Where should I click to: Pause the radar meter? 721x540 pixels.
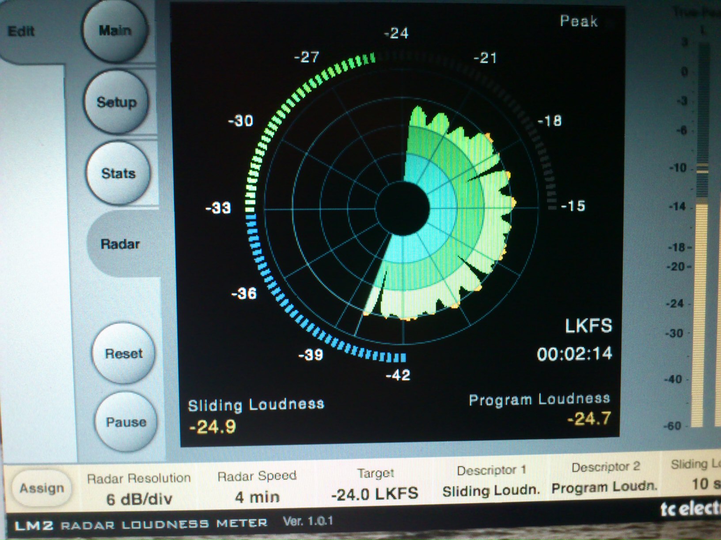point(126,422)
